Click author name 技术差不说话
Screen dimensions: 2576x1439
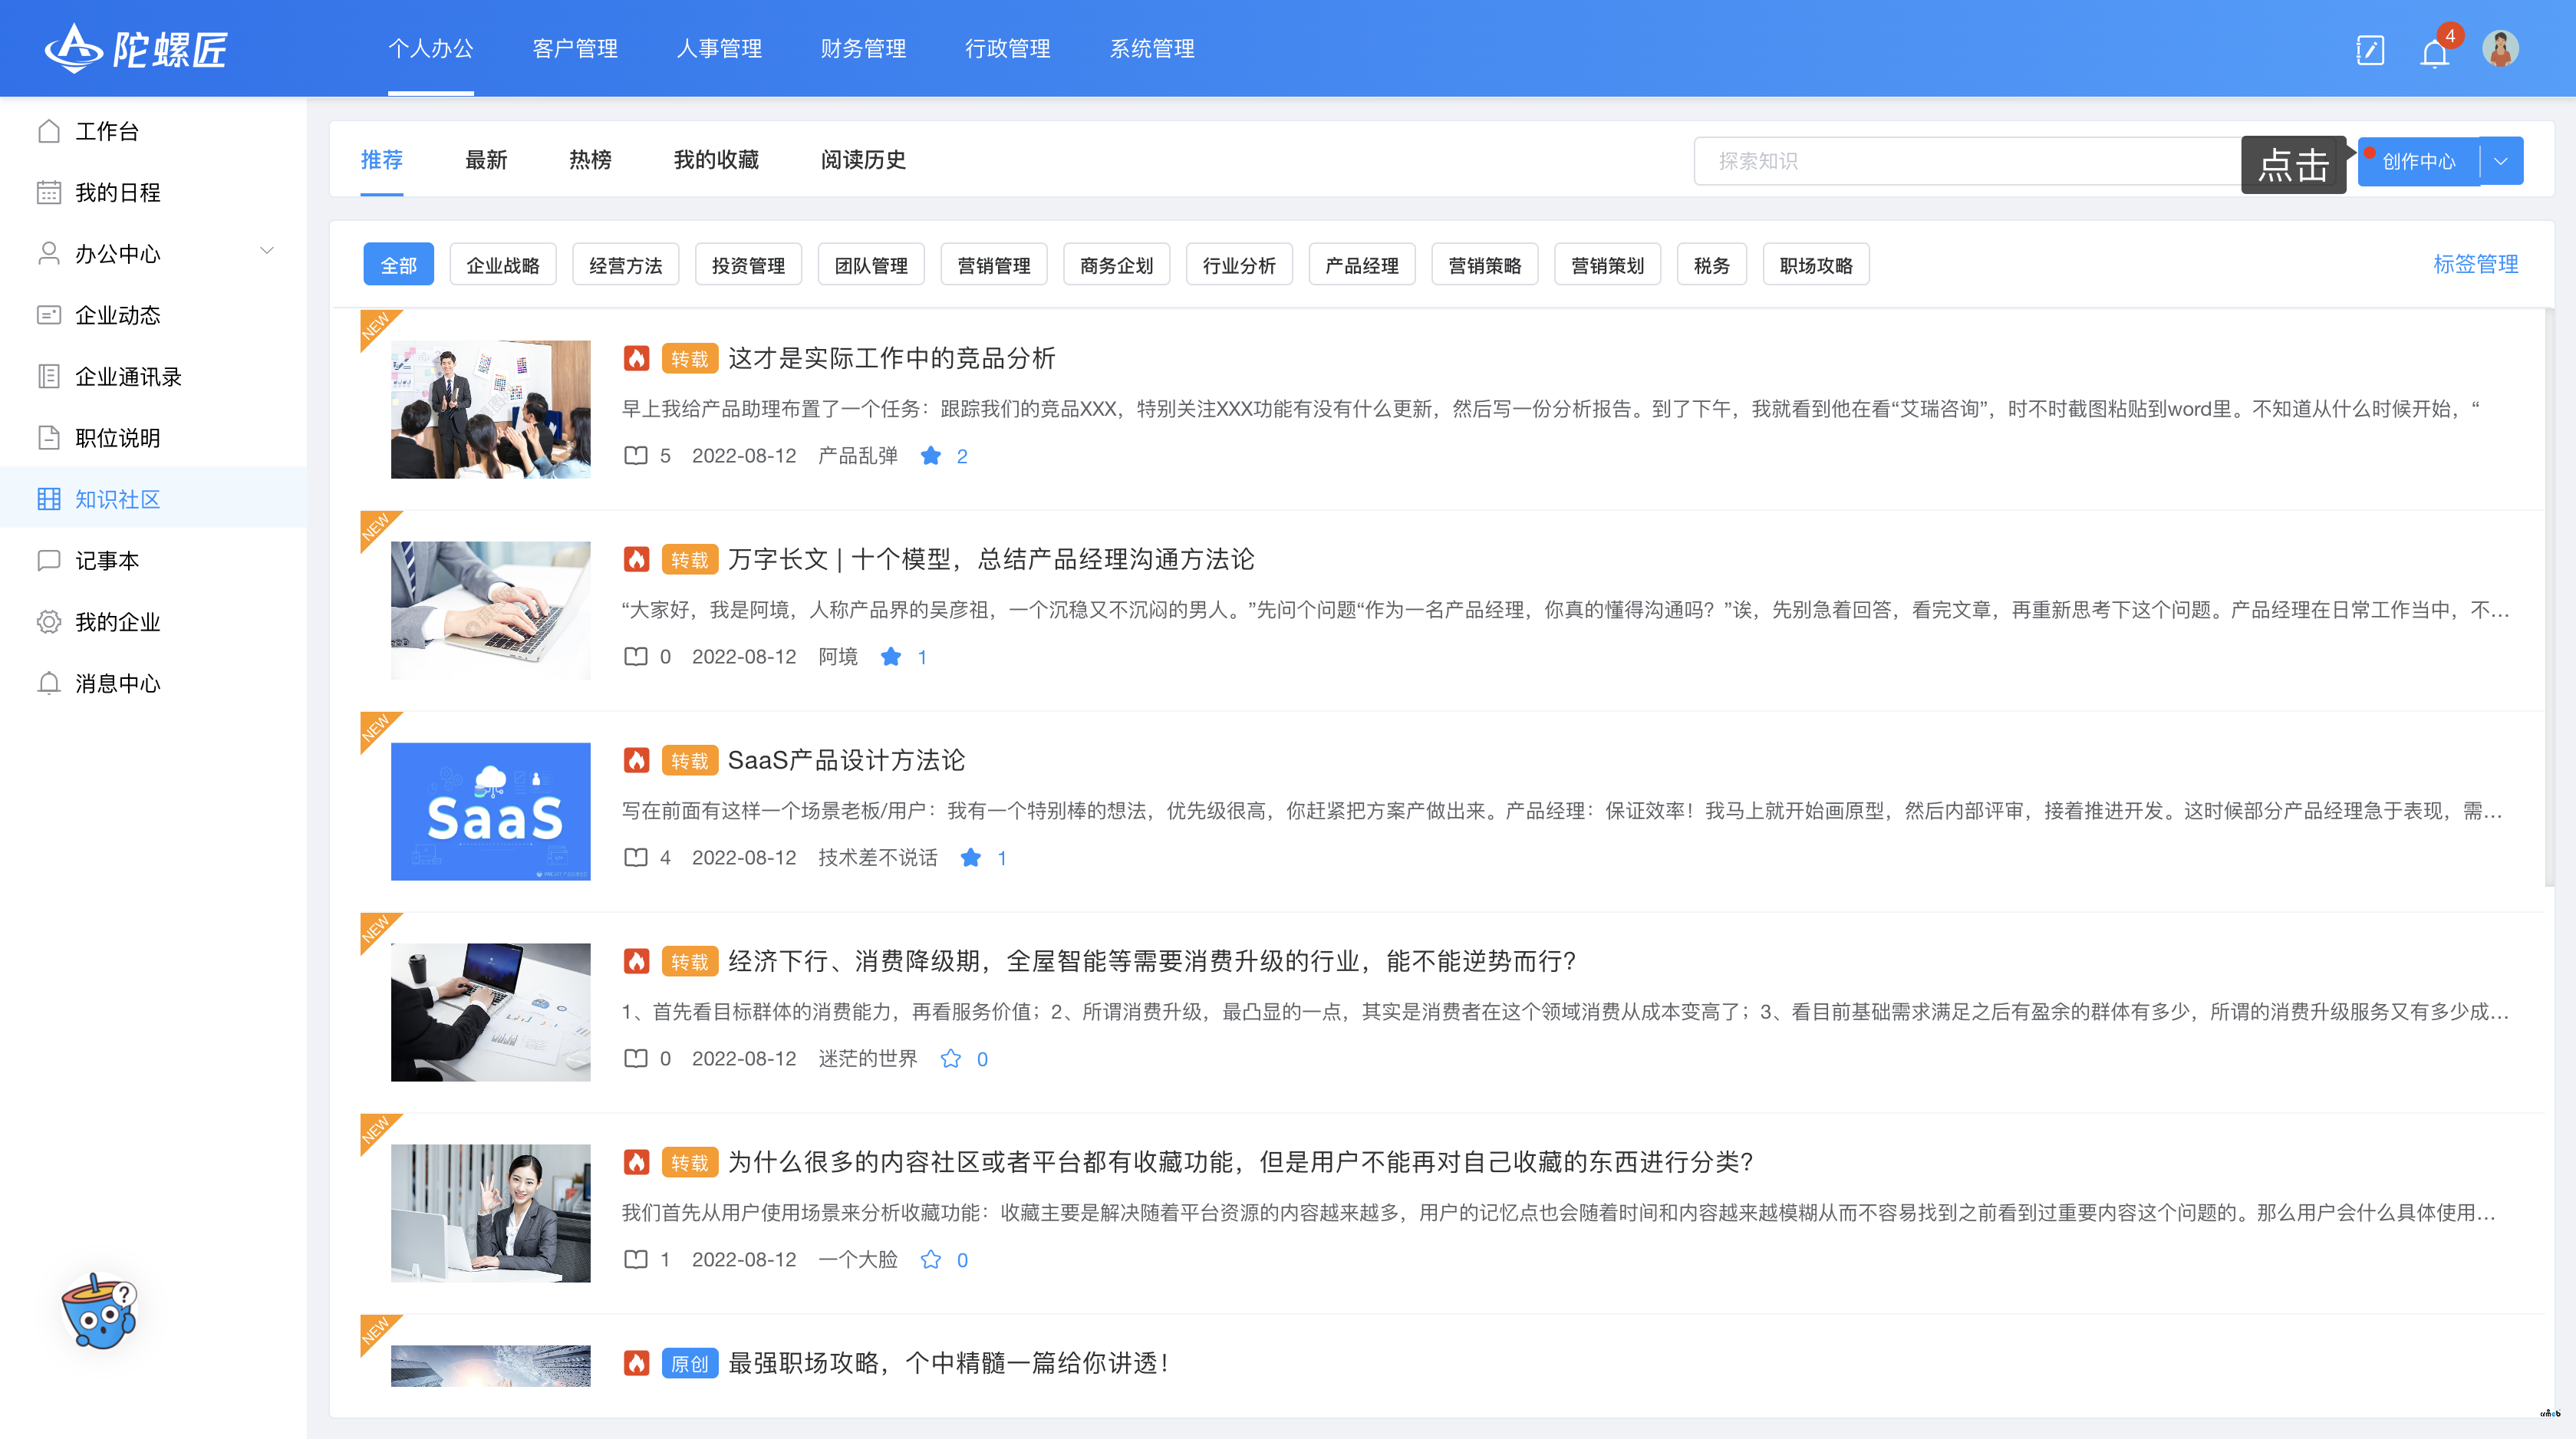pos(878,858)
